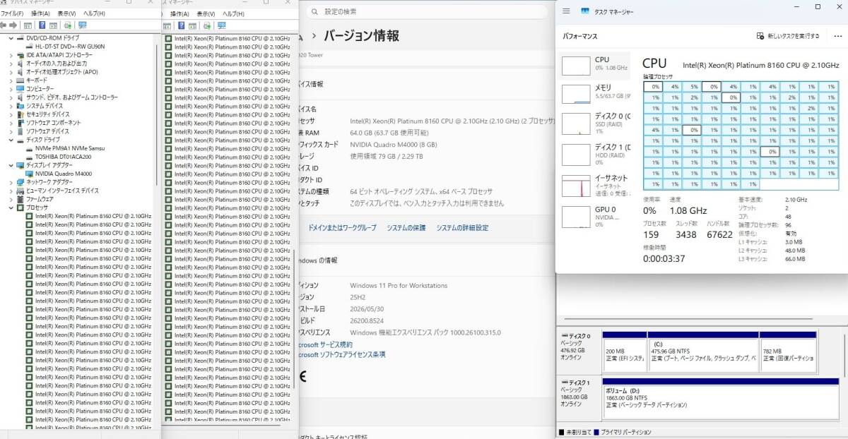Select the 782 MB recovery partition
The image size is (848, 439).
(x=788, y=351)
